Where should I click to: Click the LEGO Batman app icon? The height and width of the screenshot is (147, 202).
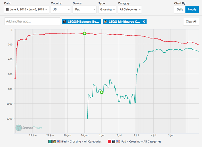tap(65, 21)
